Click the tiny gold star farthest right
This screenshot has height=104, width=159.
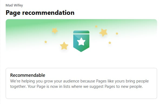point(117,33)
